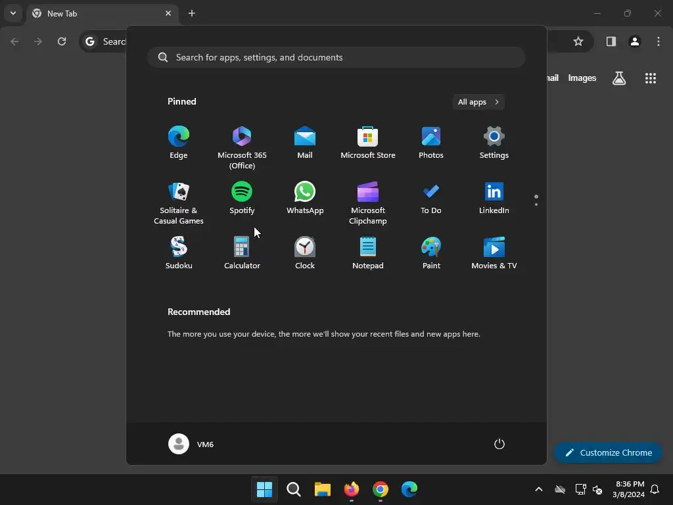Click the muted volume tray icon
The image size is (673, 505).
[x=597, y=489]
